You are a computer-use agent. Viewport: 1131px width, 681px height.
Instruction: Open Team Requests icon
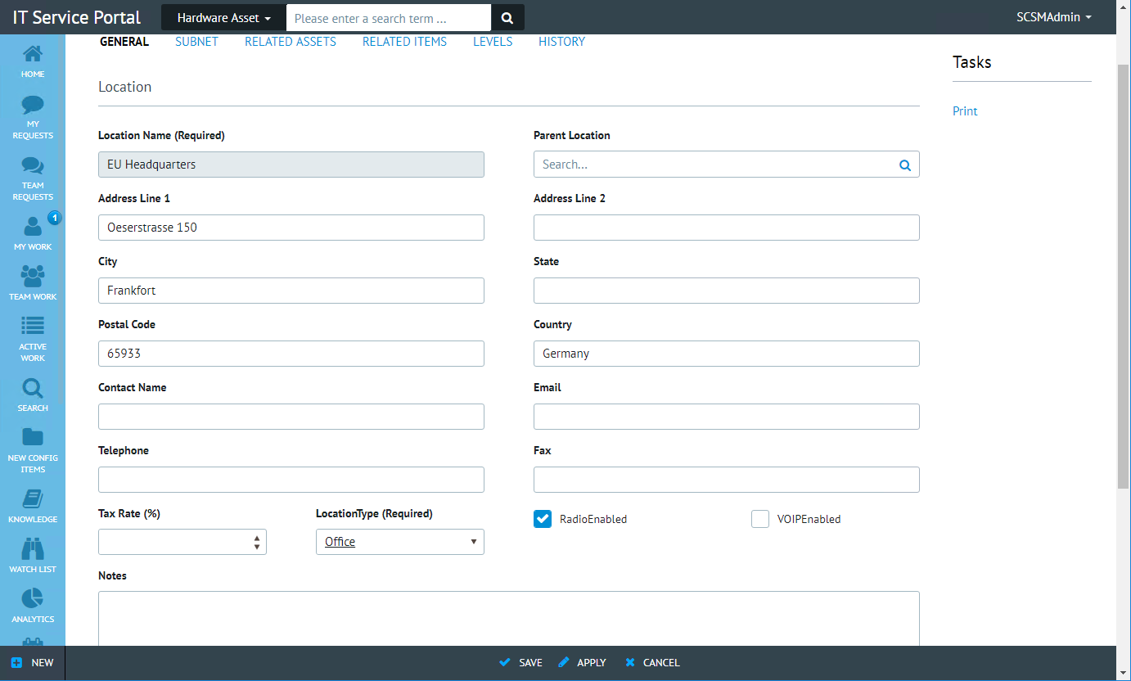point(33,178)
